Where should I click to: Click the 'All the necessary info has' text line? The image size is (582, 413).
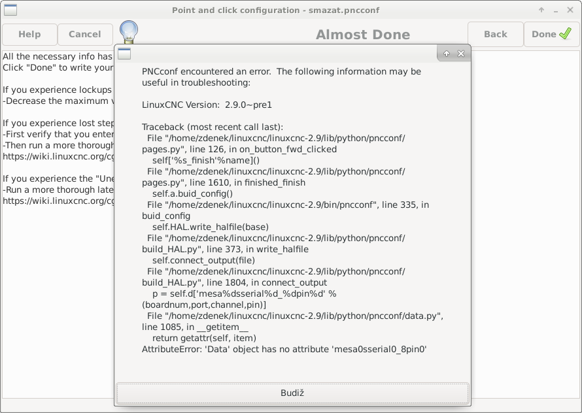(x=58, y=56)
